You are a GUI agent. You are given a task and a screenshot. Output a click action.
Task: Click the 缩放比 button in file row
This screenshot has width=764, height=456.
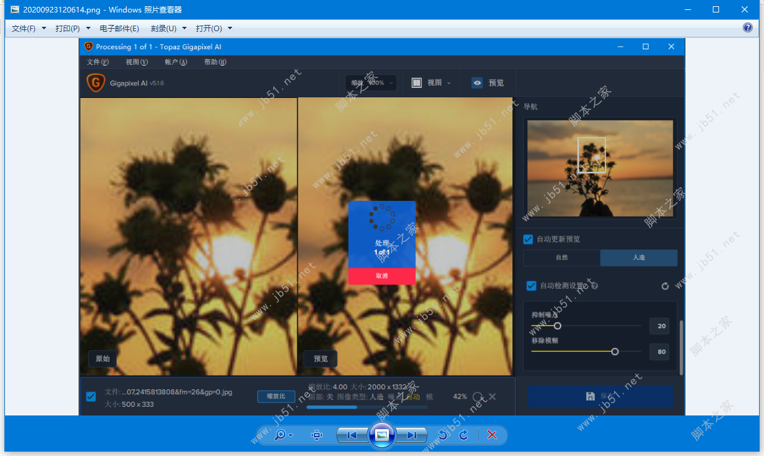pos(277,397)
